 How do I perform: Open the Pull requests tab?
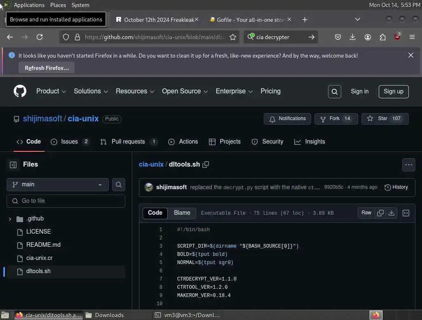(x=129, y=141)
